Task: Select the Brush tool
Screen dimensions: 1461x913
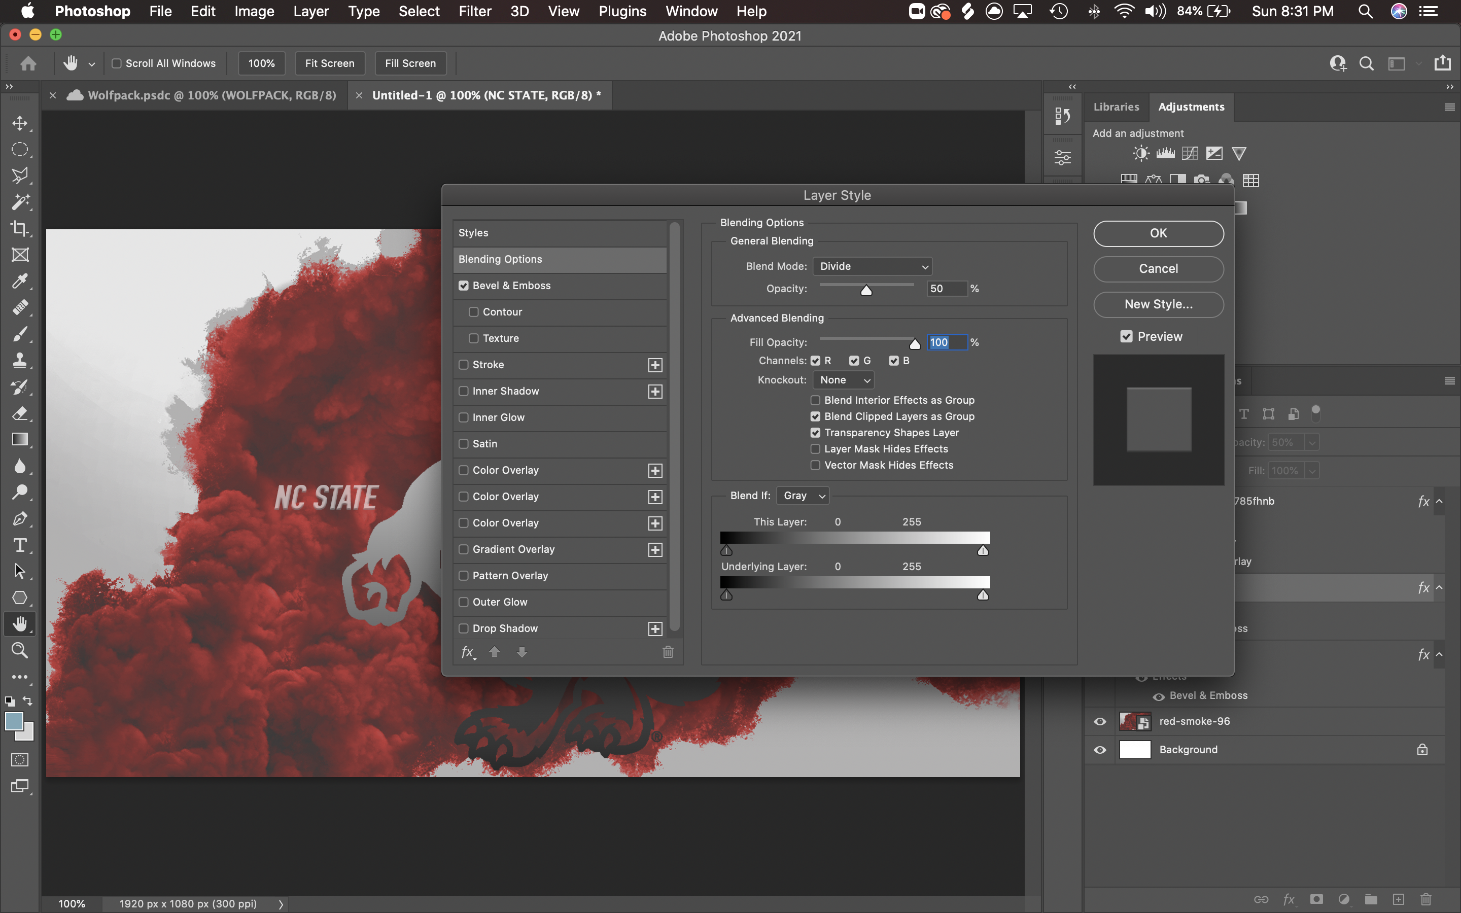Action: pos(20,334)
